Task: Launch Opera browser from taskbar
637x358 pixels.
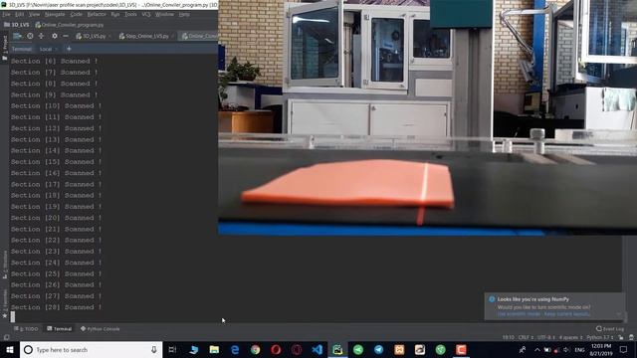Action: pyautogui.click(x=276, y=349)
